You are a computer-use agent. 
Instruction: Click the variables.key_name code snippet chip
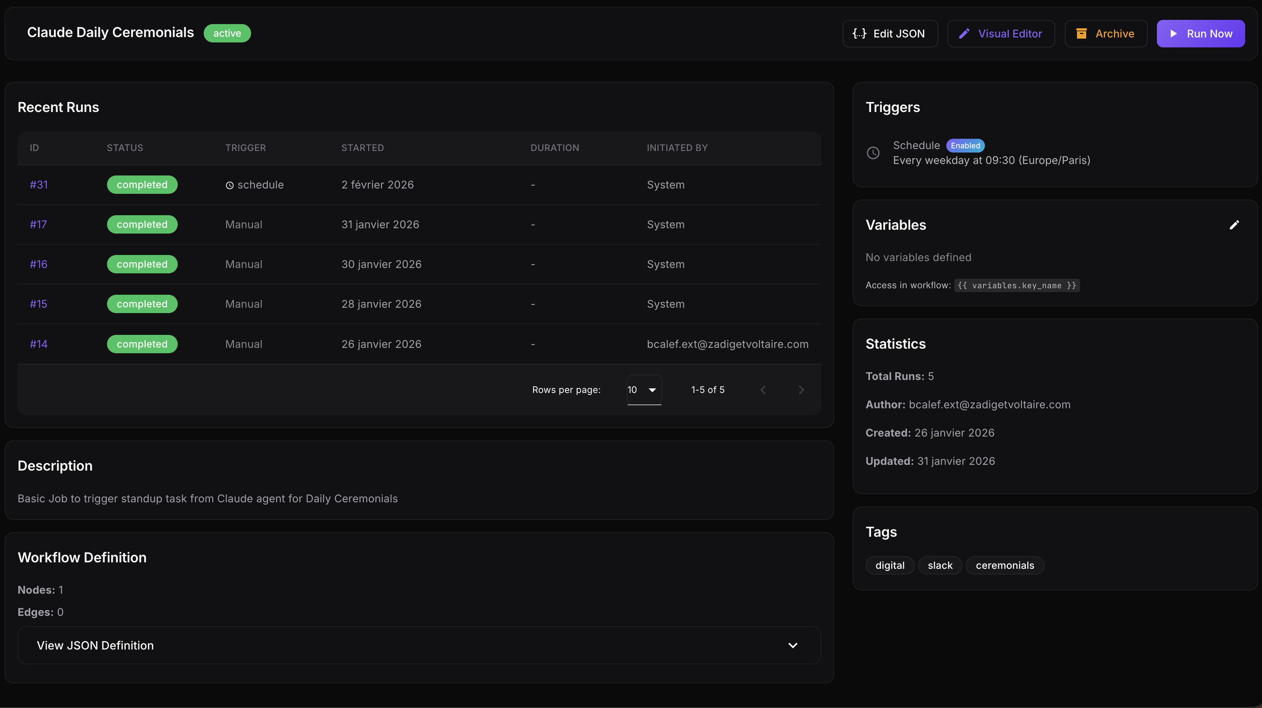coord(1017,285)
